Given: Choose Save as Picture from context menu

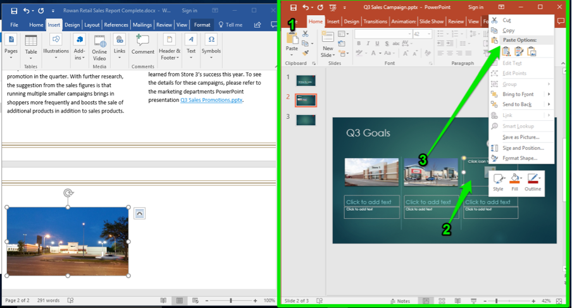Looking at the screenshot, I should (x=521, y=137).
